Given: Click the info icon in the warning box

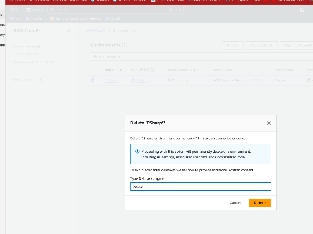Looking at the screenshot, I should click(137, 151).
